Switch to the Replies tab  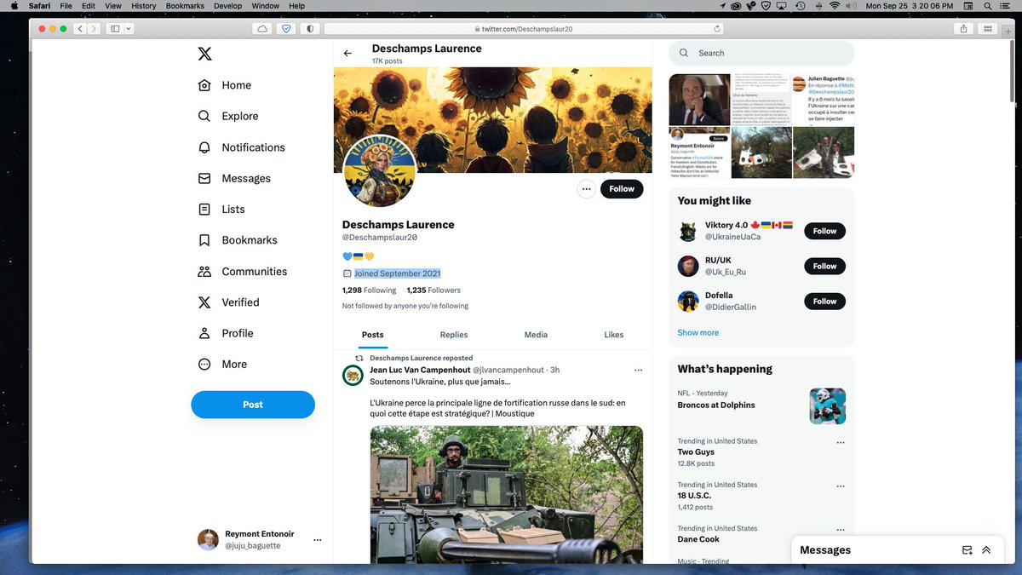pos(453,335)
